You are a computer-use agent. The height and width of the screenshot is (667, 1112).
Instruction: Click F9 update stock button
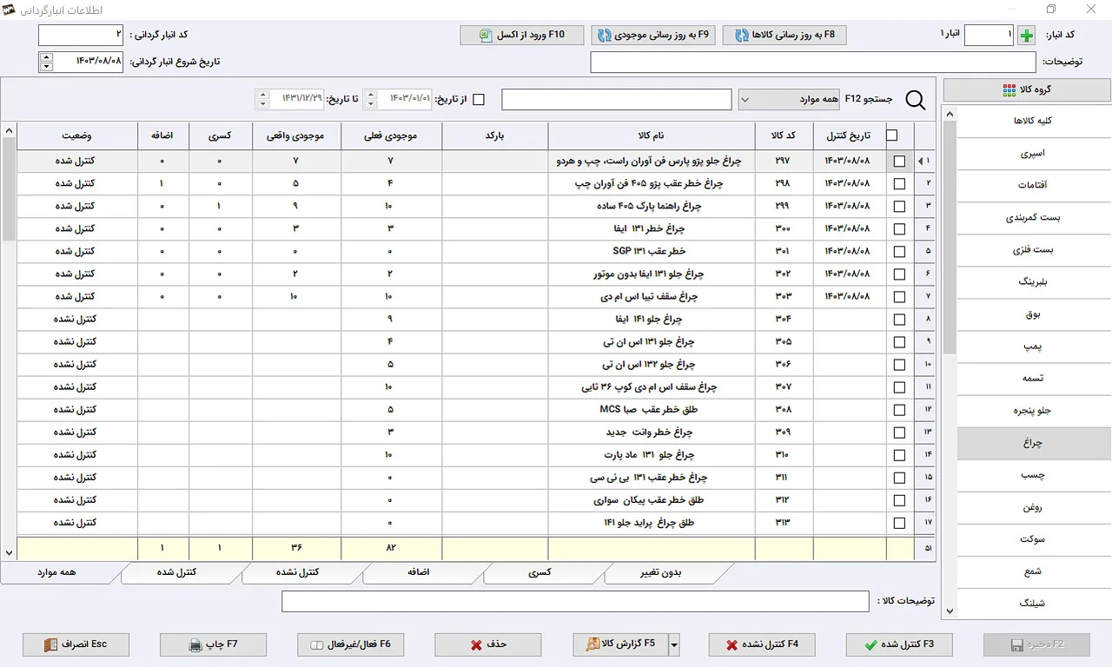point(653,36)
